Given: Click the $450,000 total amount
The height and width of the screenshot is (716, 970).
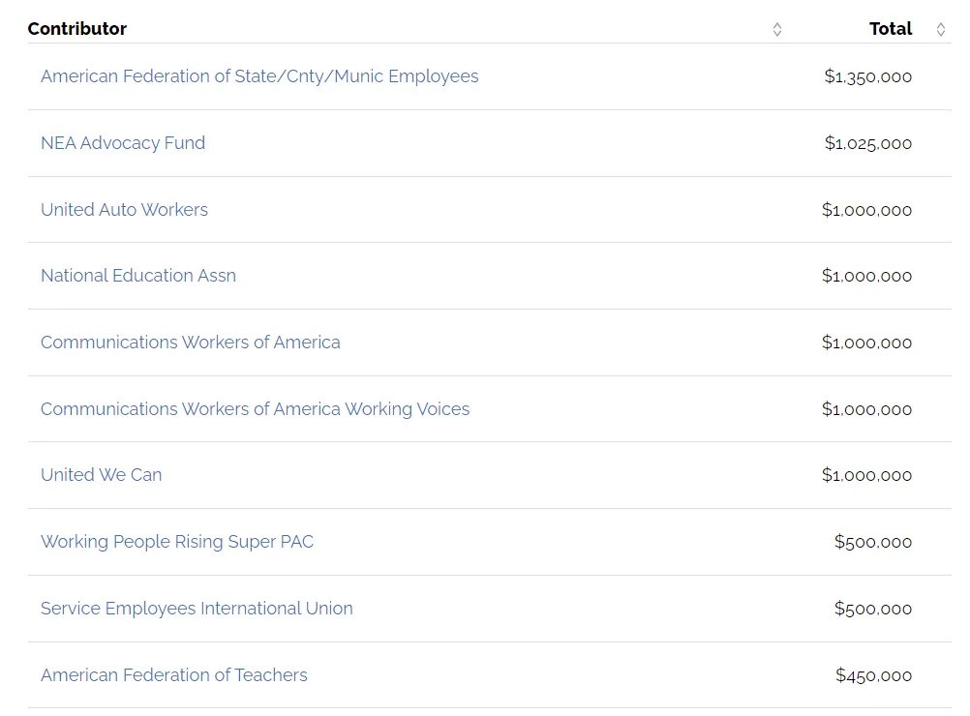Looking at the screenshot, I should pyautogui.click(x=873, y=675).
